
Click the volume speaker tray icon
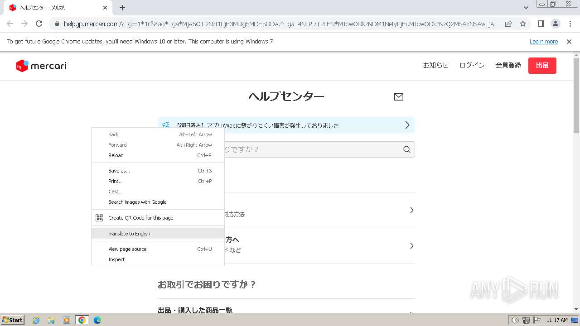(x=515, y=320)
